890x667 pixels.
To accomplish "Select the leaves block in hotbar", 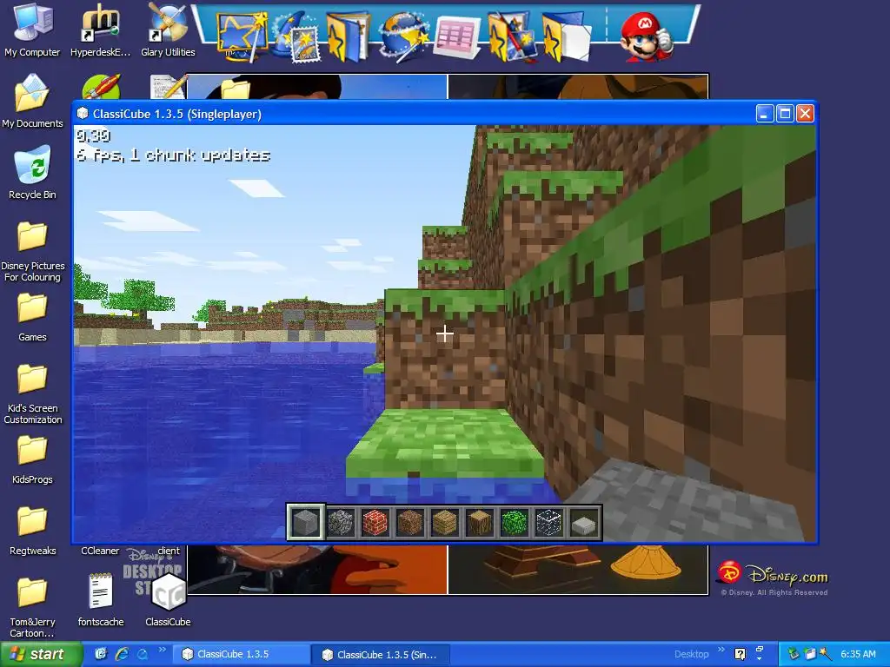I will tap(515, 522).
